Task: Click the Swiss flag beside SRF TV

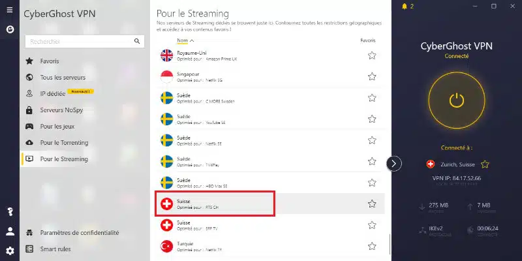Action: pyautogui.click(x=167, y=225)
